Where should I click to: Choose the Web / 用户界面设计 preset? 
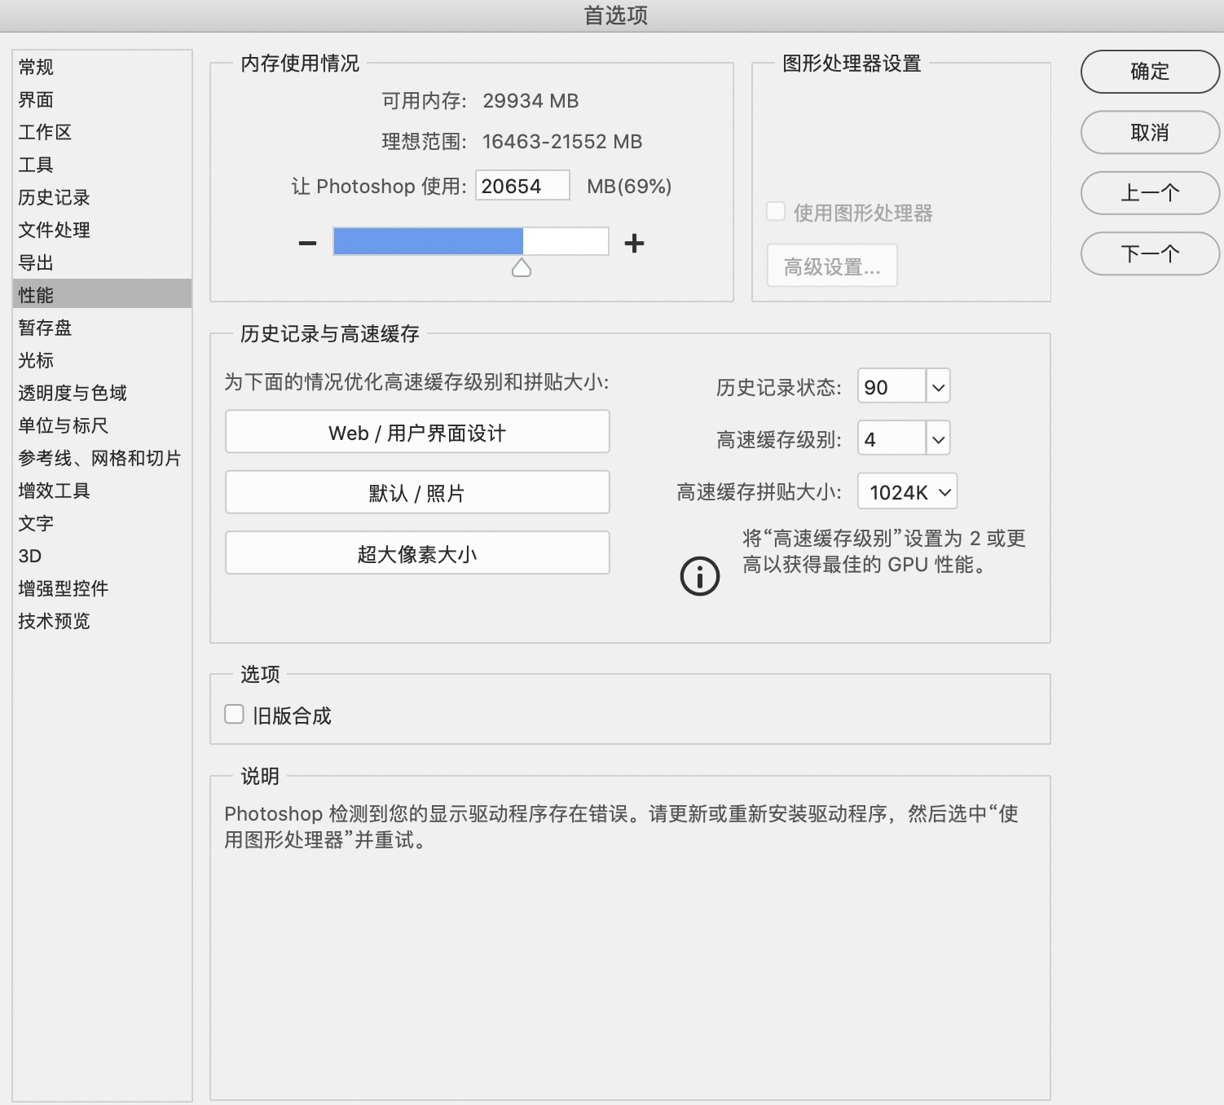(417, 432)
